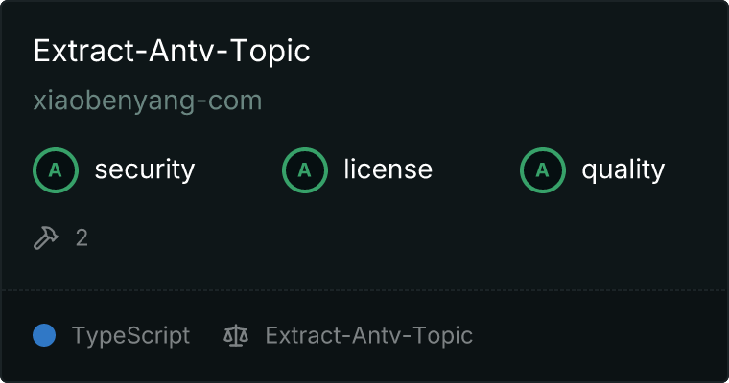
Task: Select the security label text
Action: coord(145,169)
